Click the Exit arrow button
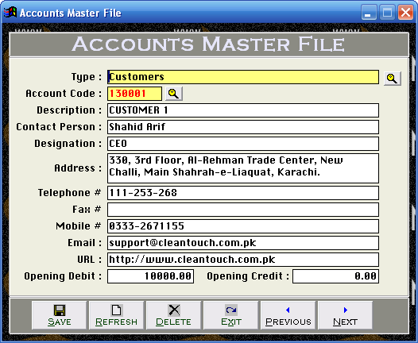This screenshot has width=418, height=343. coord(231,315)
